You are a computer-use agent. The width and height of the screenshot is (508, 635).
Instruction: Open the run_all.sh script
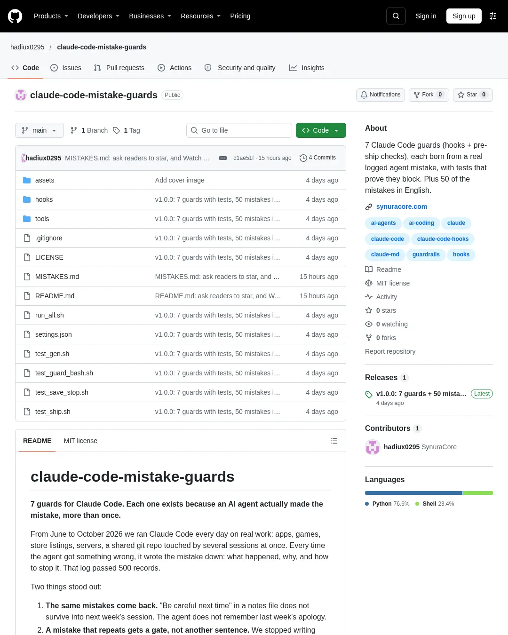[x=49, y=315]
